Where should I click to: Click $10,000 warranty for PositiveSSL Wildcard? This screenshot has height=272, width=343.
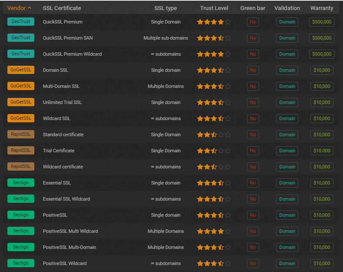click(x=322, y=263)
